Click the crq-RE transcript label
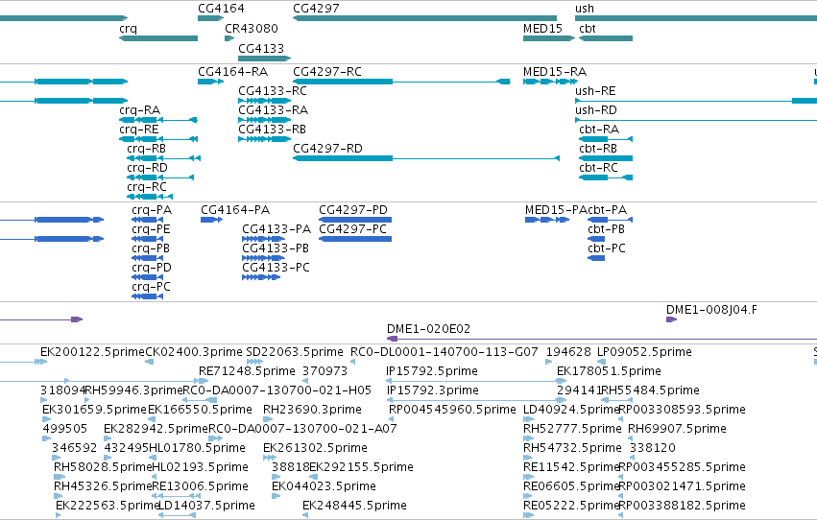Image resolution: width=817 pixels, height=520 pixels. click(139, 130)
